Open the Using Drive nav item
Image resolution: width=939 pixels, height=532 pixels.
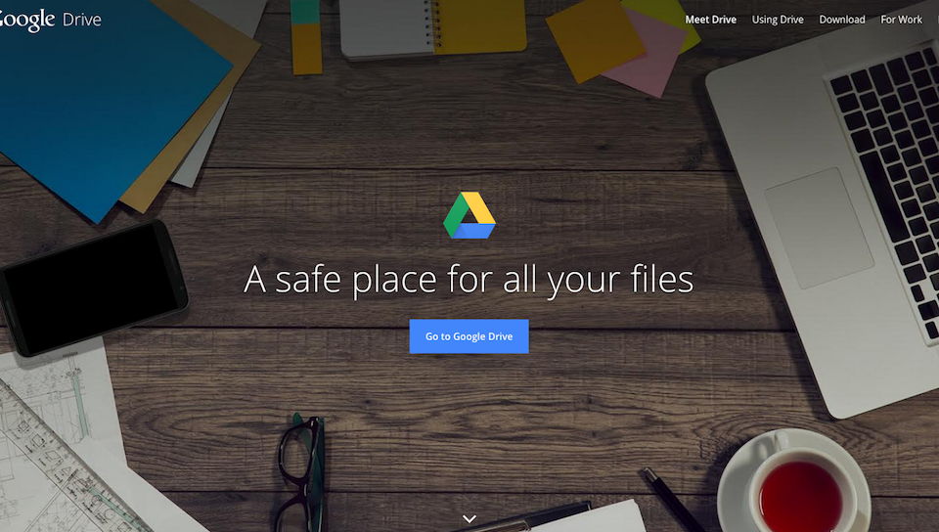coord(778,20)
